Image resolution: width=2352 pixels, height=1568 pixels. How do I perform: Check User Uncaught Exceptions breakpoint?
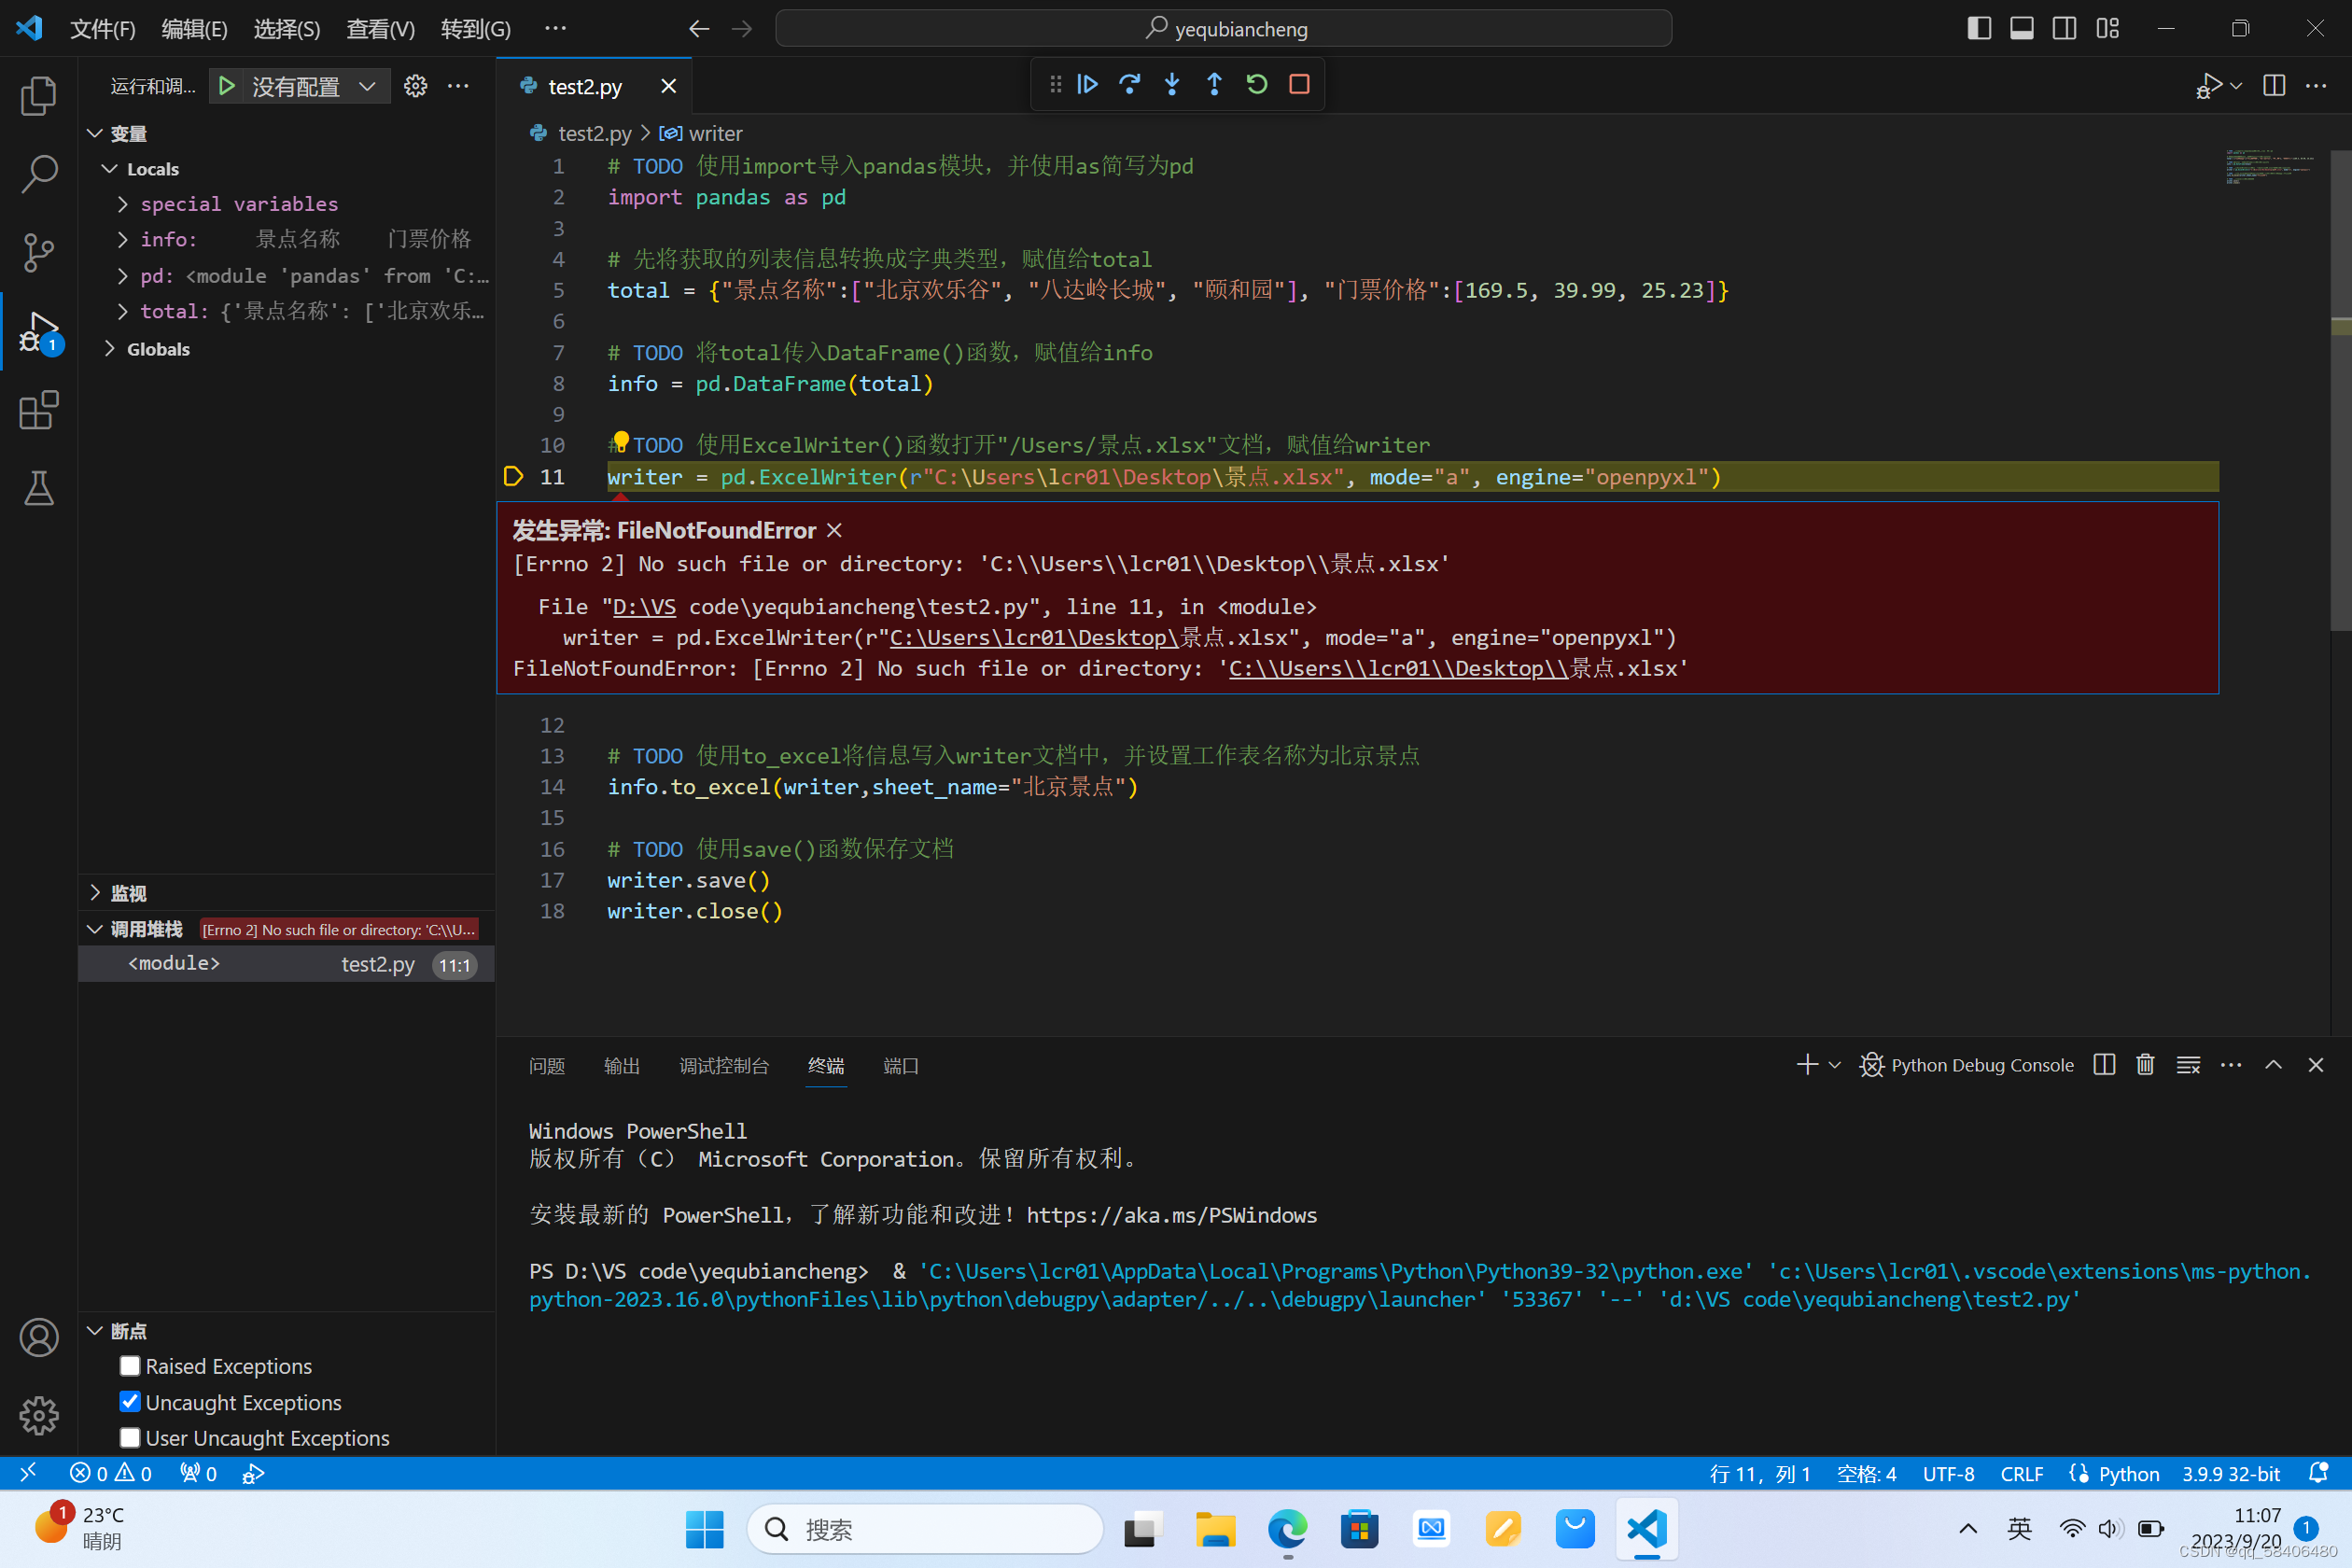click(x=129, y=1438)
